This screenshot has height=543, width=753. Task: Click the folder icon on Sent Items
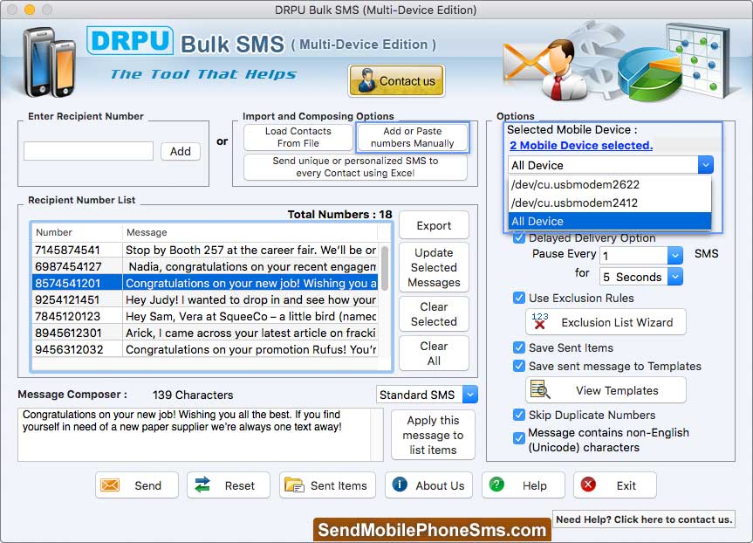coord(294,485)
